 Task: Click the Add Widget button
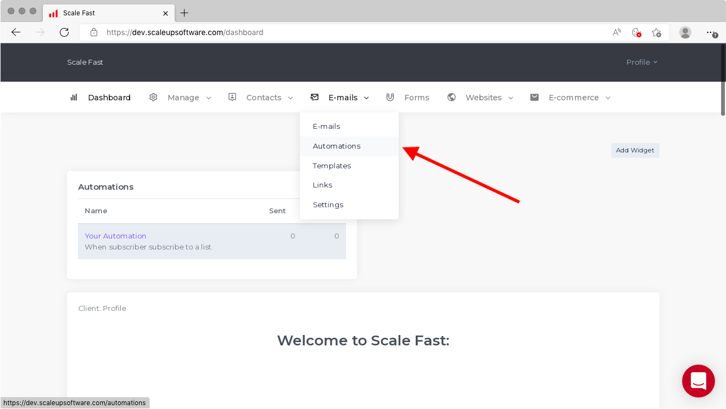click(x=635, y=150)
